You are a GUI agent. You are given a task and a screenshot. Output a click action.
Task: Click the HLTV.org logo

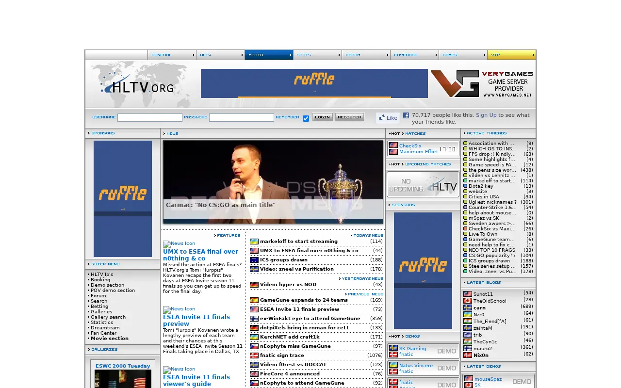[137, 83]
